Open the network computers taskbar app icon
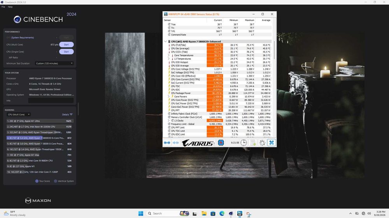 [249, 214]
